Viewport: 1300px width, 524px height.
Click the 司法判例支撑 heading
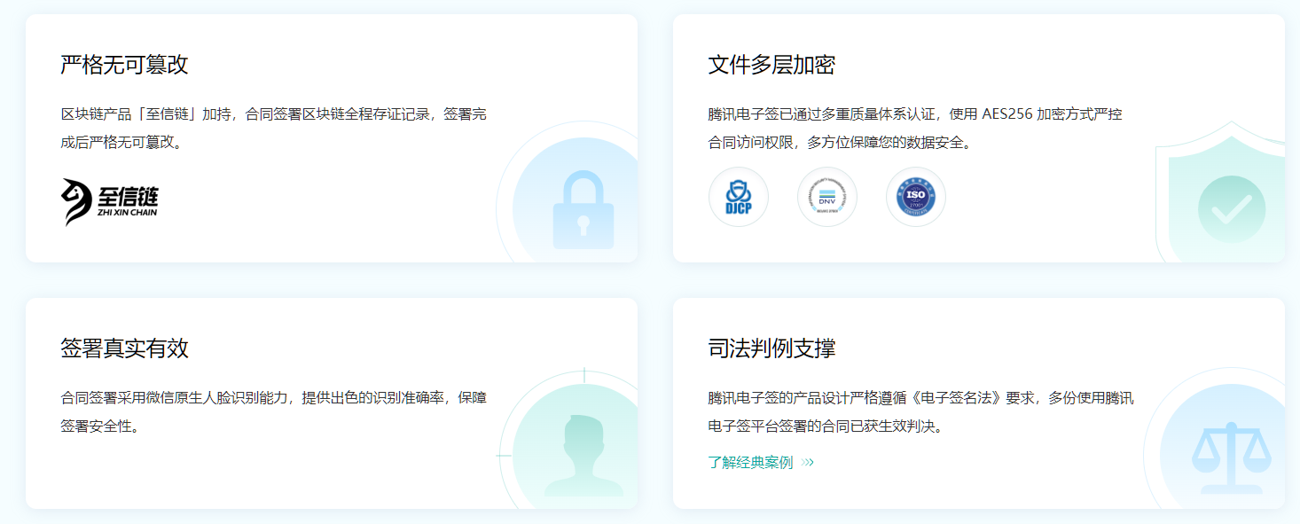(772, 348)
